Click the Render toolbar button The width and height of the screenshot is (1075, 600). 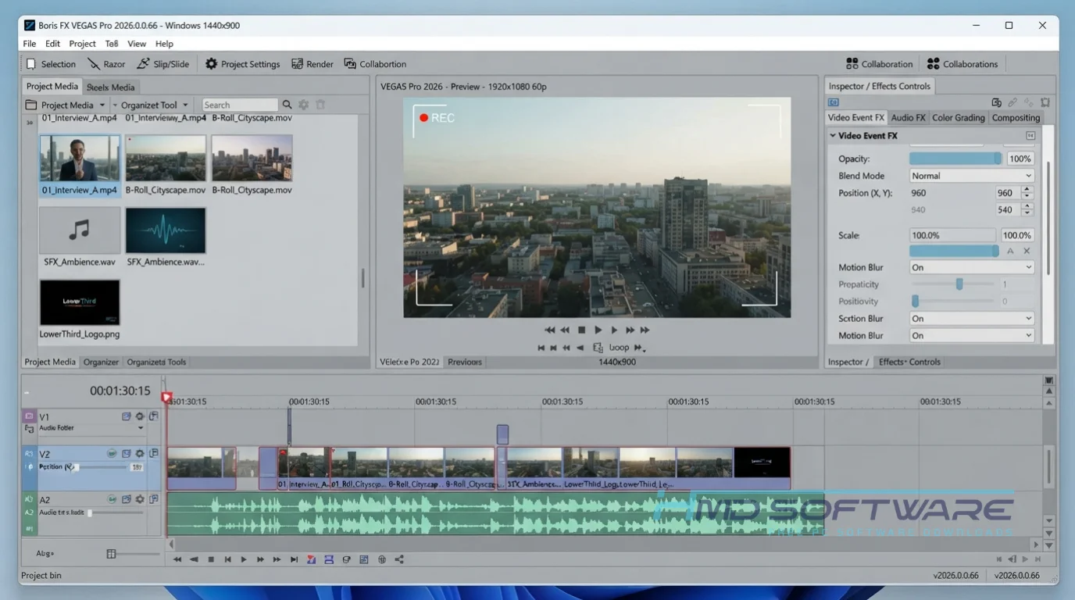tap(312, 64)
